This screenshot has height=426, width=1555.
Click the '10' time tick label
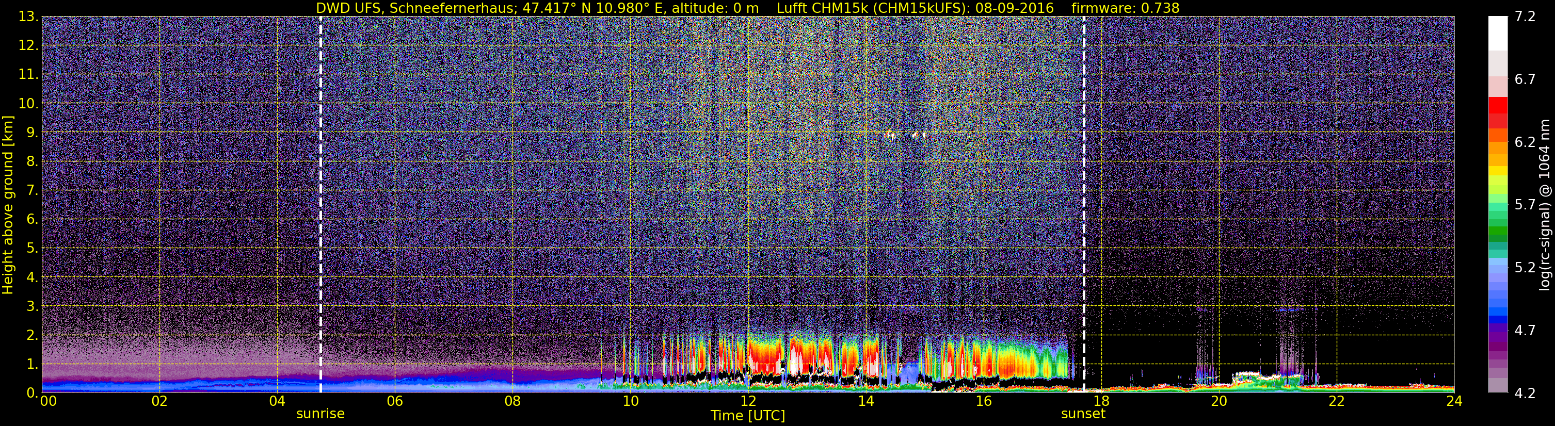(630, 401)
